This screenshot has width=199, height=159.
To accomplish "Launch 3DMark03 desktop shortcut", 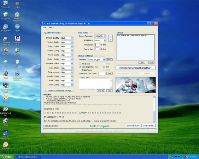I will (6, 99).
